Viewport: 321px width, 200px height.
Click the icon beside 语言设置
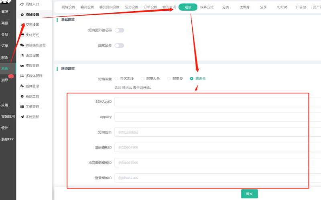click(22, 55)
